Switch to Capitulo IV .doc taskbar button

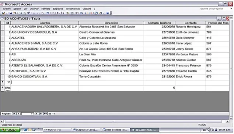pos(86,130)
